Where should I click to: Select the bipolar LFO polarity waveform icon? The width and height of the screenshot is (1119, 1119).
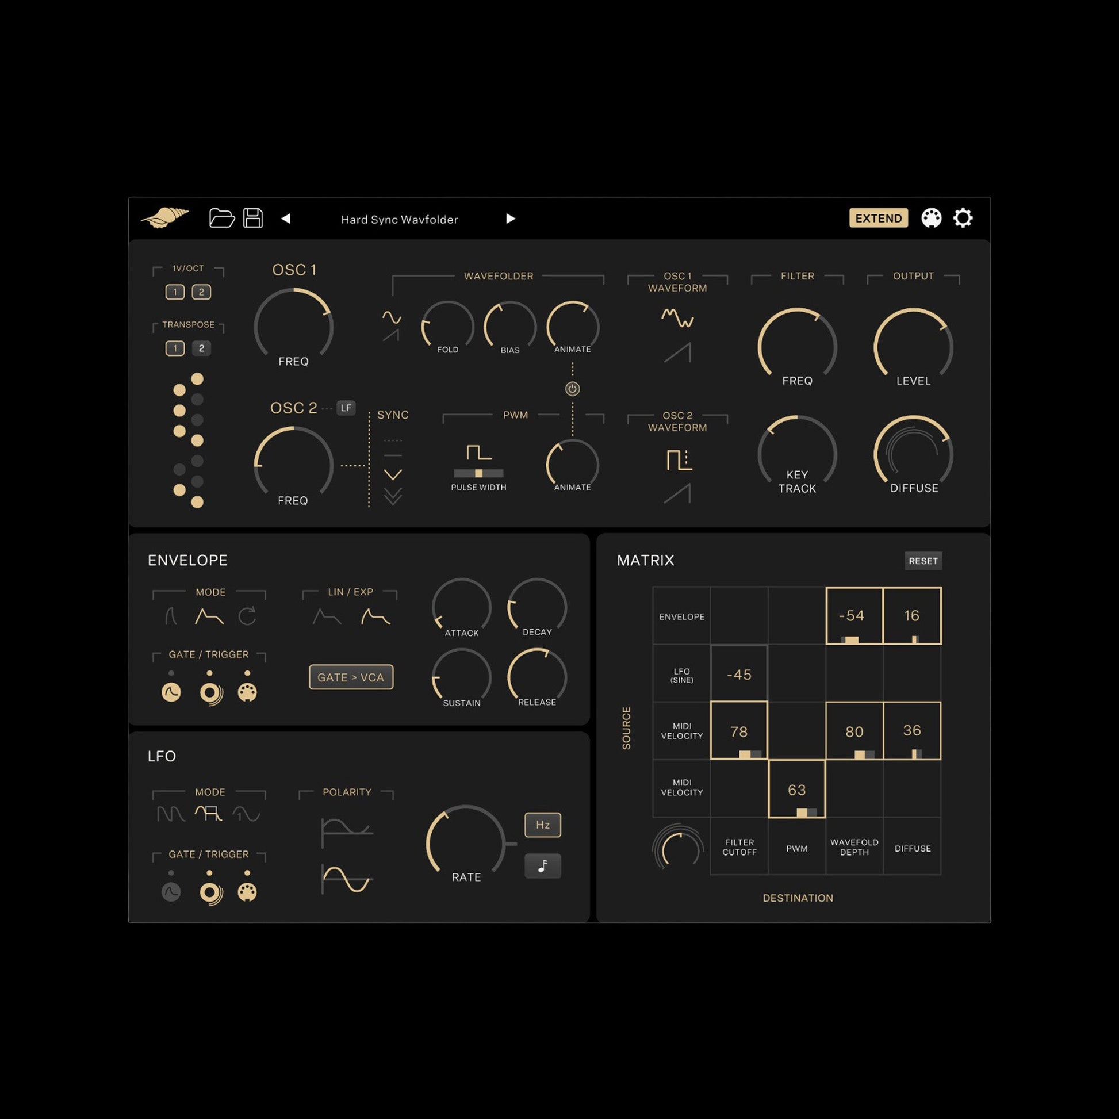pyautogui.click(x=346, y=879)
